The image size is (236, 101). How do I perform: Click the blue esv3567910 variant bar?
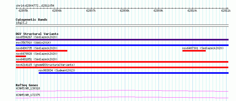tap(122, 45)
